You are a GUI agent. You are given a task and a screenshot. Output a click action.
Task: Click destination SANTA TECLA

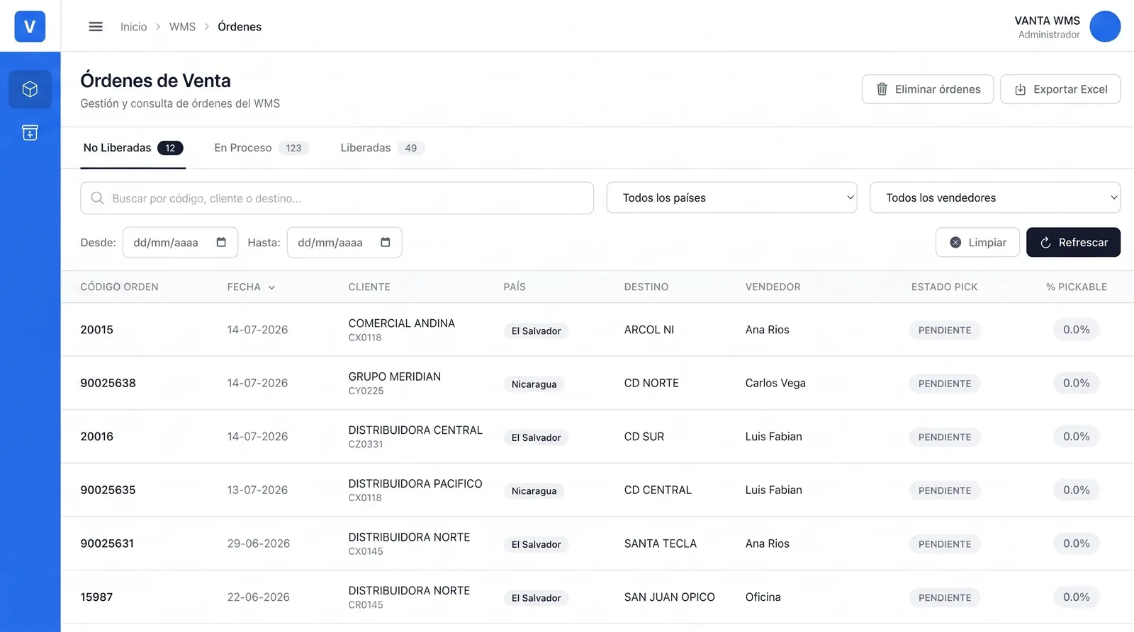pyautogui.click(x=660, y=544)
